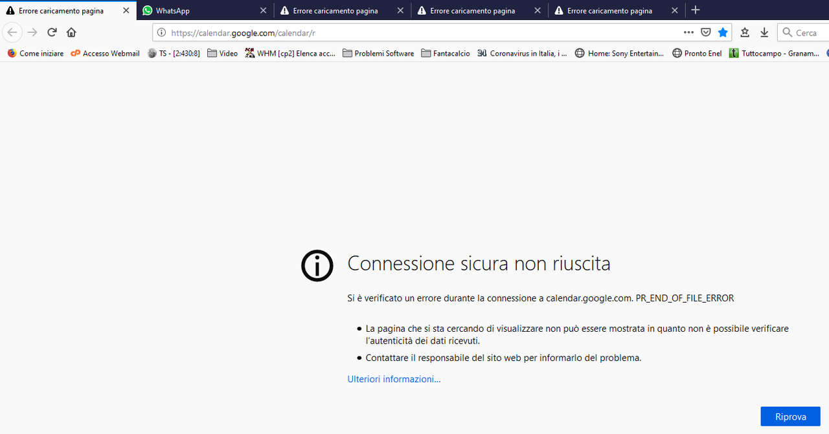Open the Downloads arrow icon
The image size is (829, 434).
click(x=764, y=32)
